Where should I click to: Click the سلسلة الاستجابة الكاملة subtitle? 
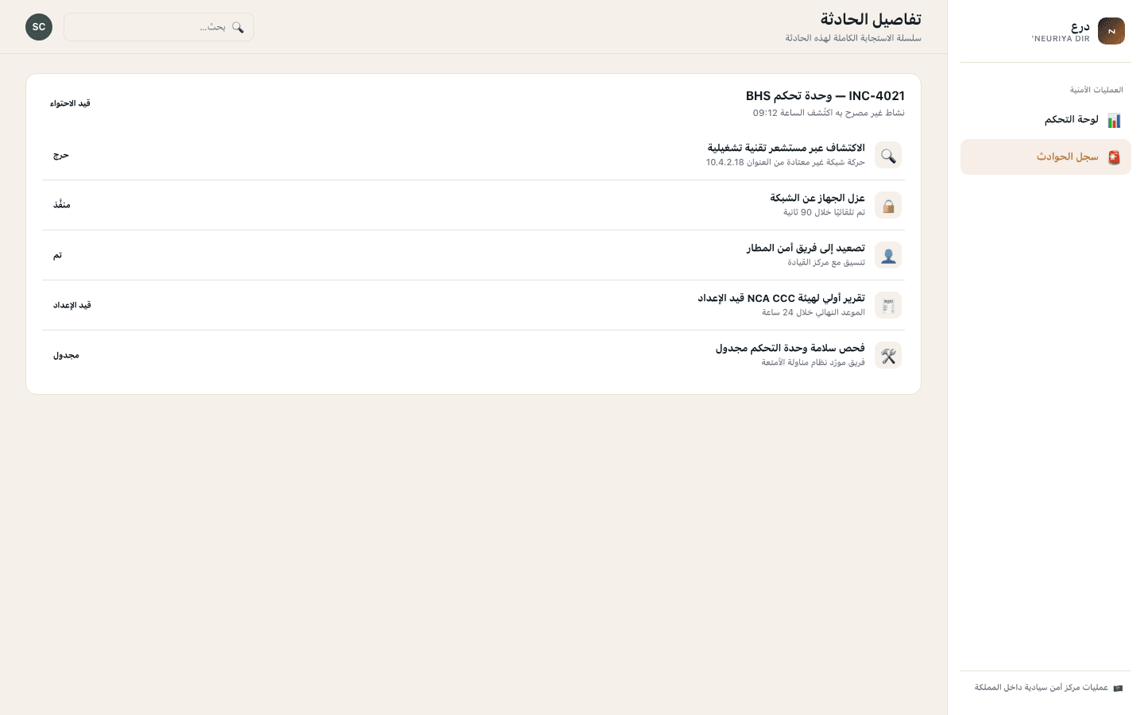point(853,38)
